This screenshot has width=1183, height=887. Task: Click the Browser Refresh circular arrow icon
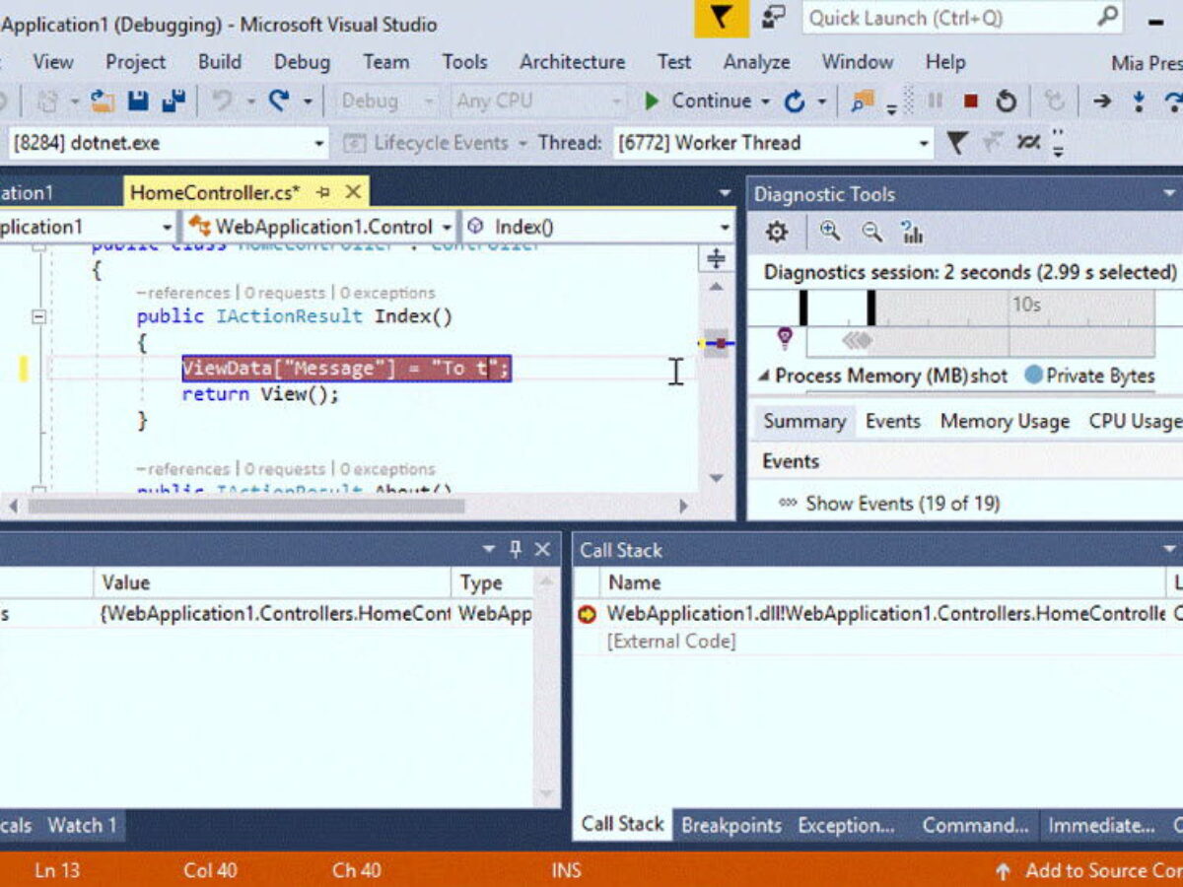795,101
